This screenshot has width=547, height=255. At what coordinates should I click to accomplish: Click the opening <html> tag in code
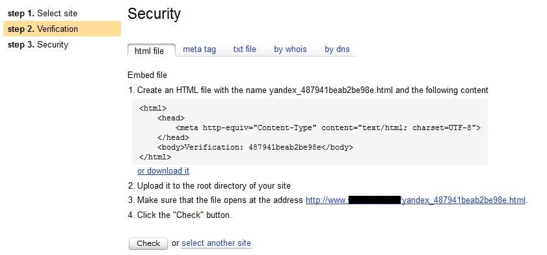pos(153,108)
